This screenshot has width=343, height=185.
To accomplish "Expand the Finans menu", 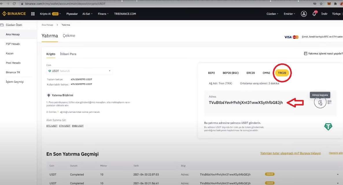I will (x=103, y=14).
